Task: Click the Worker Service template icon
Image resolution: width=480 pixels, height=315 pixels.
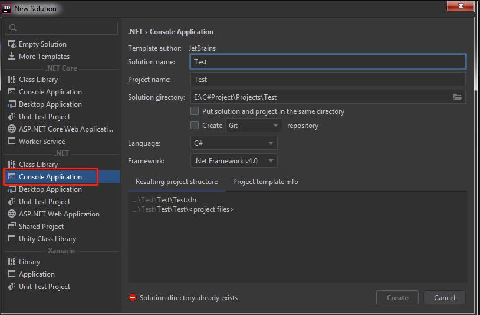Action: [12, 142]
